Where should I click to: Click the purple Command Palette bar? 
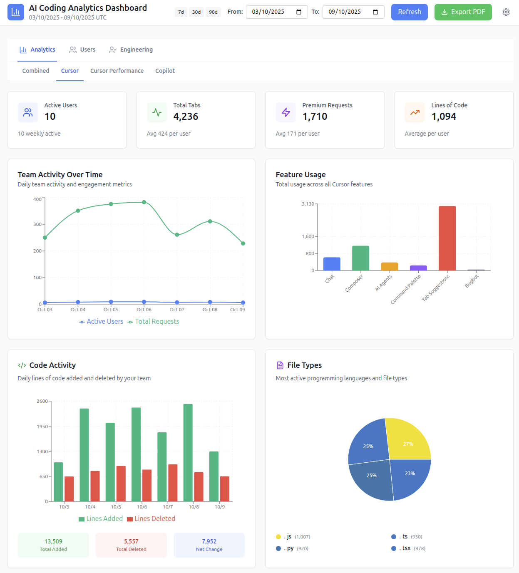click(x=418, y=268)
